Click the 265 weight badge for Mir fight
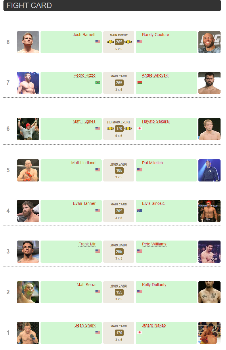226x350 pixels. [119, 251]
